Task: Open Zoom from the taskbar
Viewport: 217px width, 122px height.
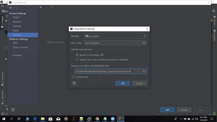Action: [x=113, y=119]
